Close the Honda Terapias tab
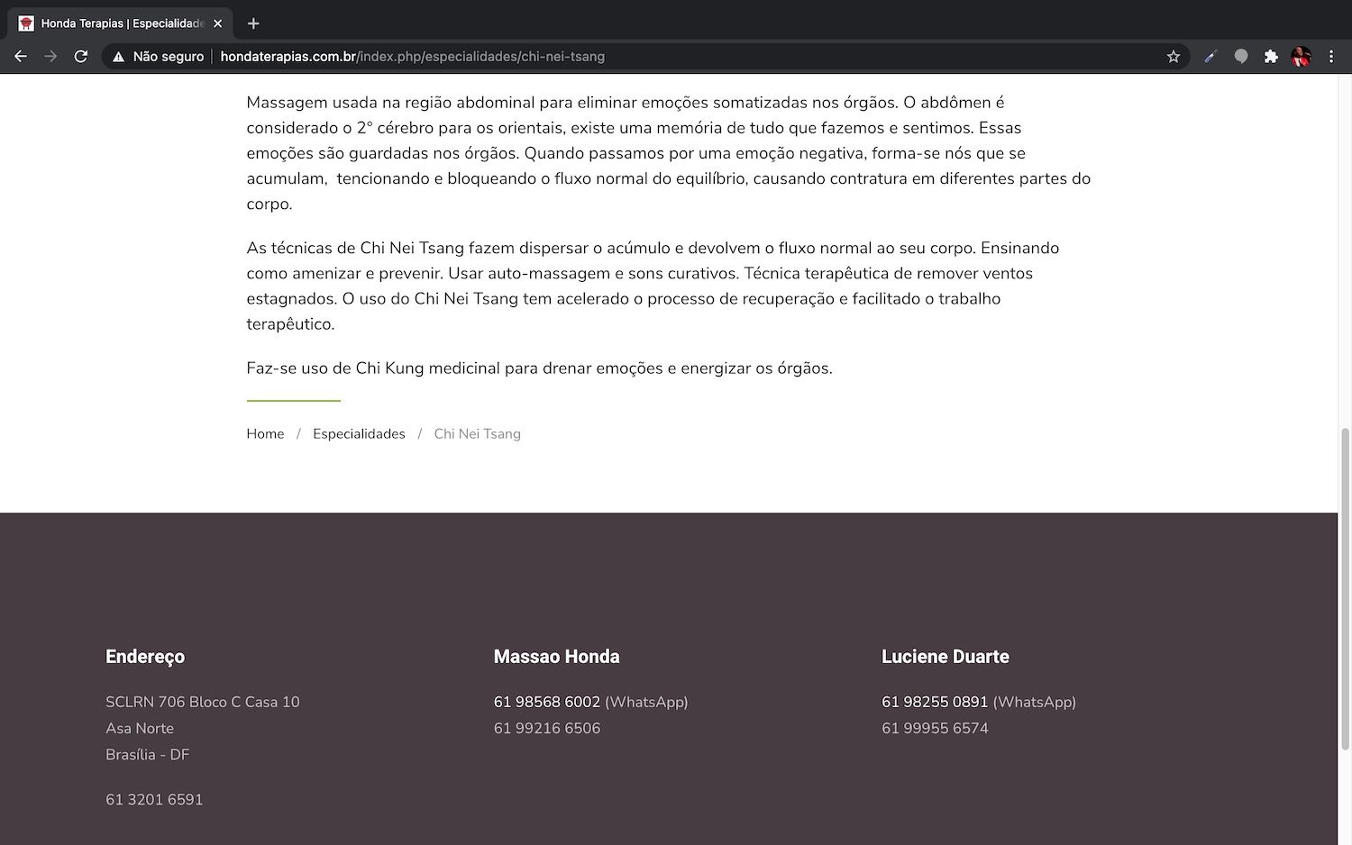 (x=217, y=23)
